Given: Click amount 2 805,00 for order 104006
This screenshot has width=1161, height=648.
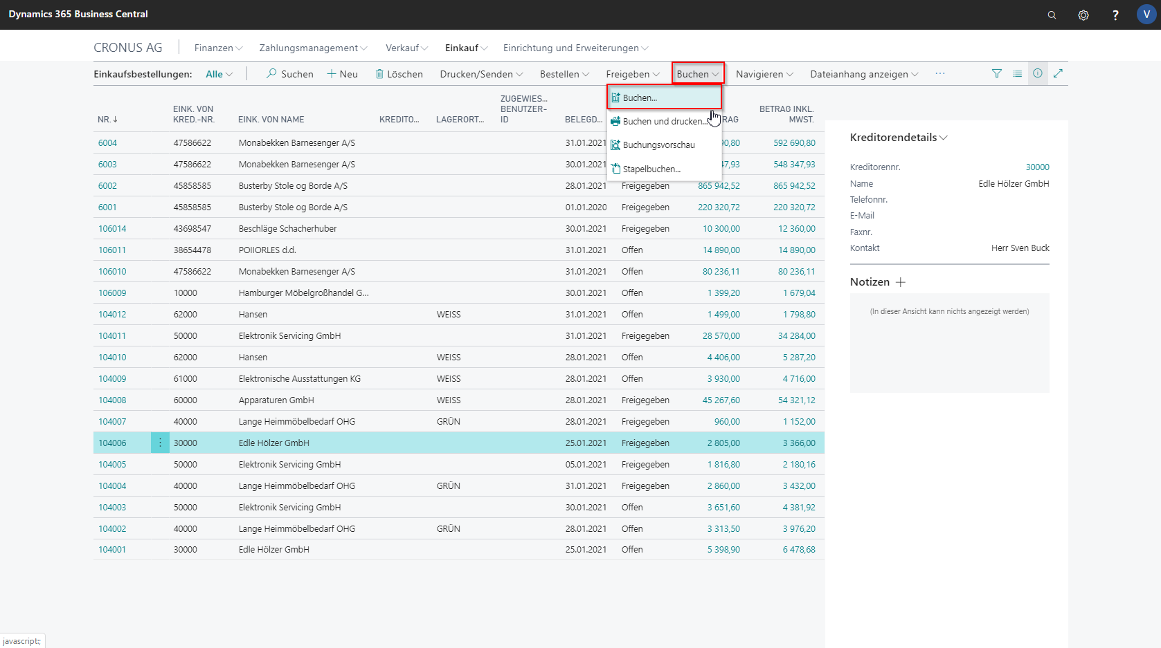Looking at the screenshot, I should coord(723,443).
